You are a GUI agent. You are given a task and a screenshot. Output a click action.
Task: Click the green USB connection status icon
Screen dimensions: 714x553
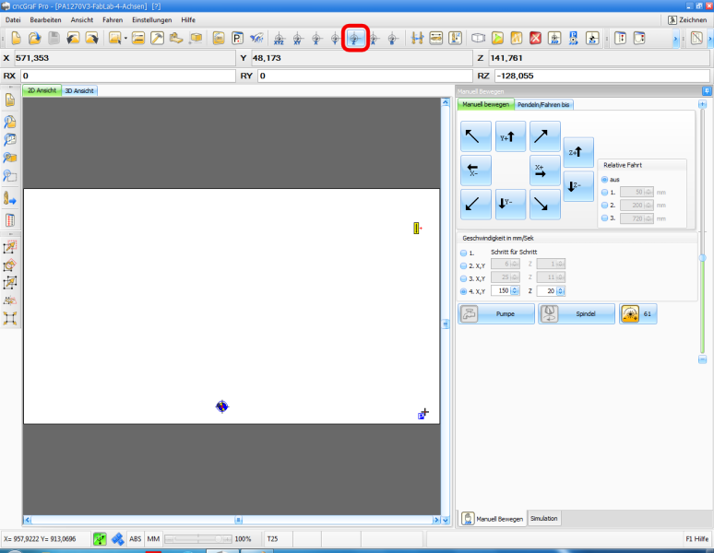100,539
